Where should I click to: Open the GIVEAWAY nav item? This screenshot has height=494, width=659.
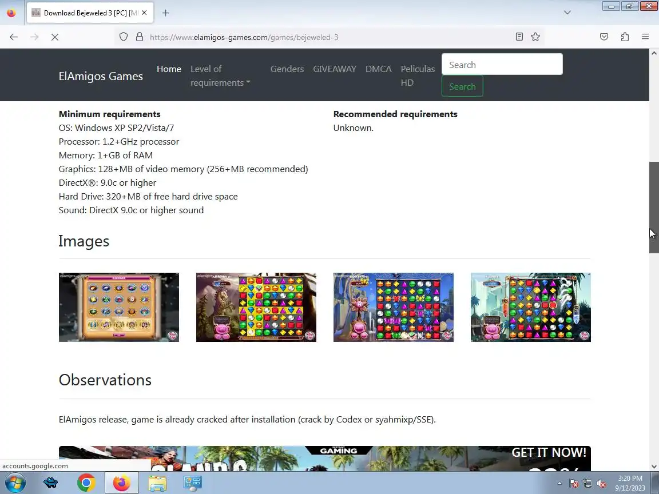(x=335, y=69)
